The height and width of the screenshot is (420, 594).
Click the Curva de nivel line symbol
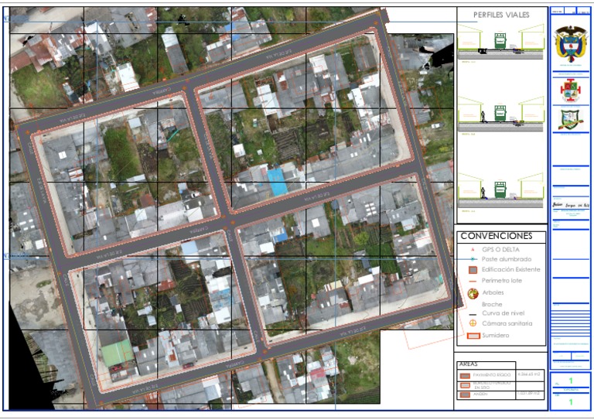(473, 314)
